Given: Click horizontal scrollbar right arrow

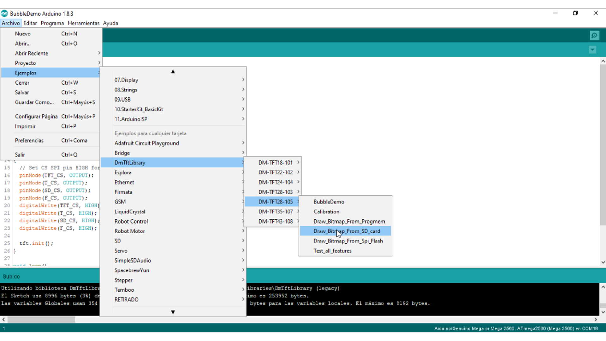Looking at the screenshot, I should [596, 320].
